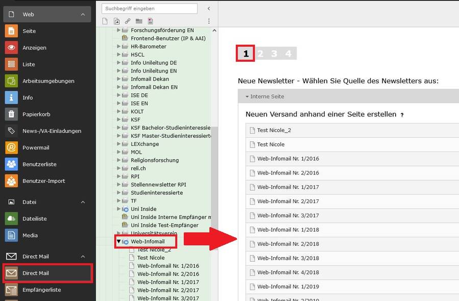Expand the HR-Barometer tree node

tap(118, 46)
